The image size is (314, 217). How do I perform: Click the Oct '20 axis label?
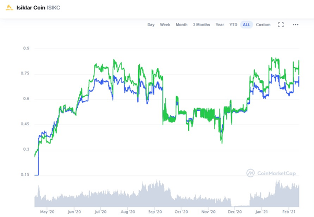point(181,212)
